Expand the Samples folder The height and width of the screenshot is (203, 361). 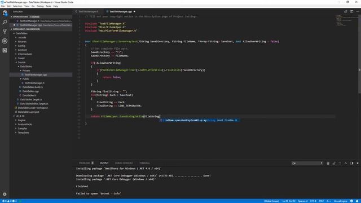16,129
